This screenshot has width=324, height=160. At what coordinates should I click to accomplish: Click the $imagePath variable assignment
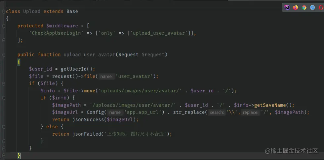click(x=66, y=105)
